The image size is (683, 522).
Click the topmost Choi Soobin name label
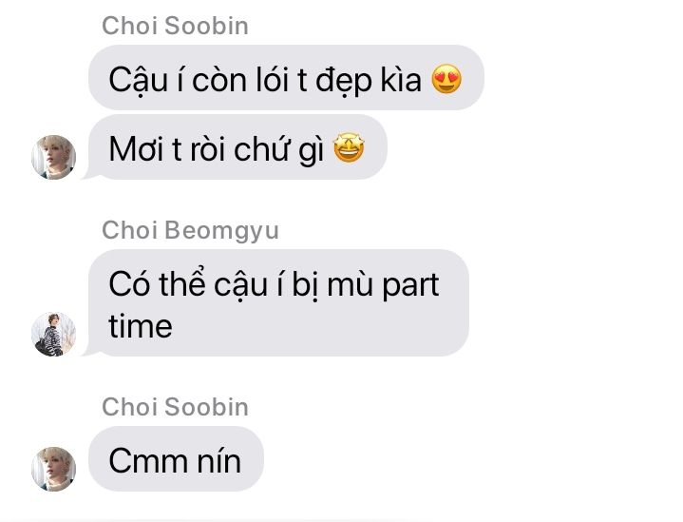coord(175,26)
